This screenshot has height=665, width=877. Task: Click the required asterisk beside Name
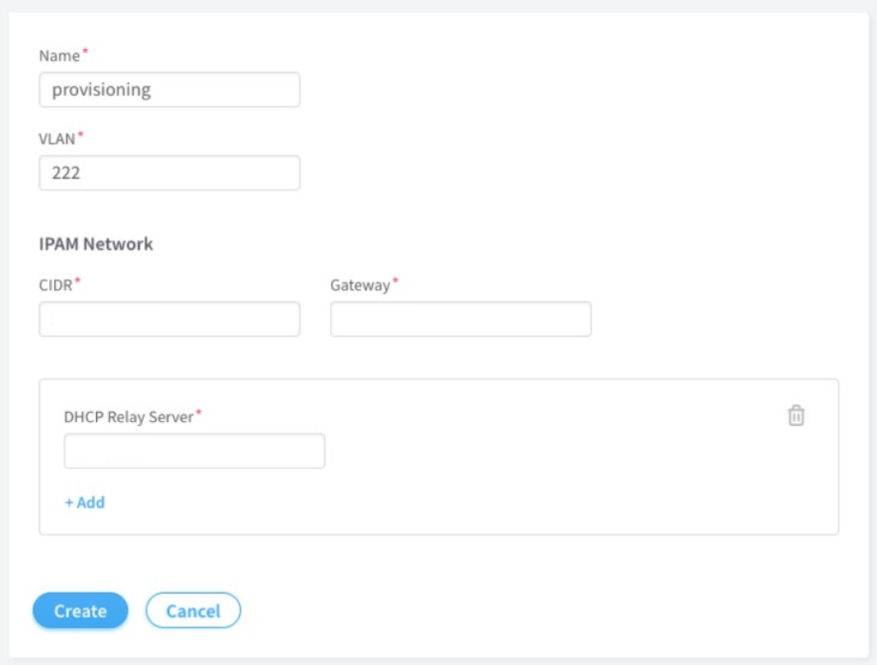click(85, 52)
